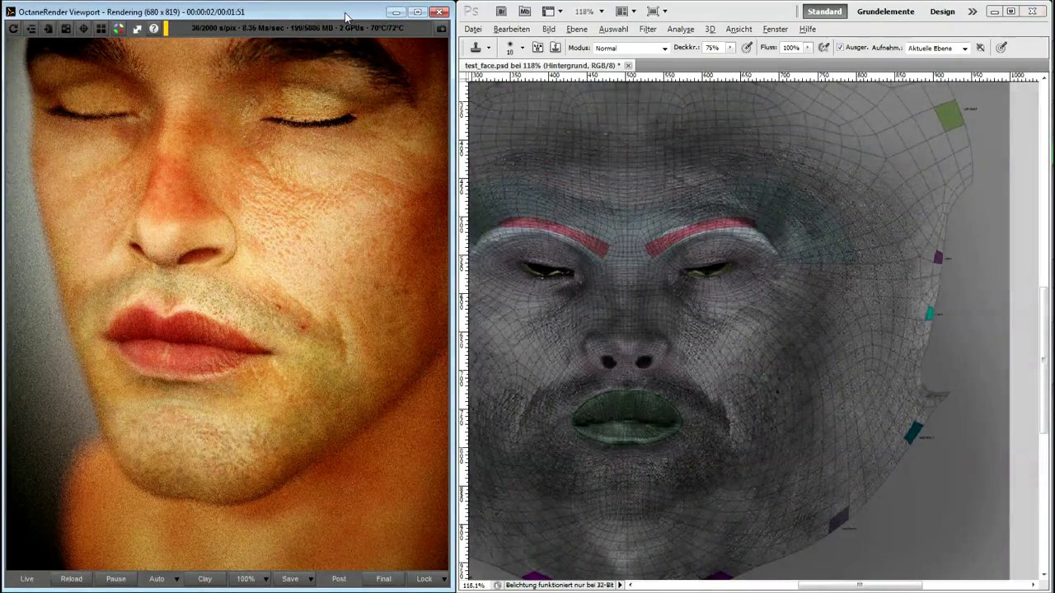Screen dimensions: 1055x593
Task: Launch Adobe Bridge with the Br icon
Action: click(x=501, y=11)
